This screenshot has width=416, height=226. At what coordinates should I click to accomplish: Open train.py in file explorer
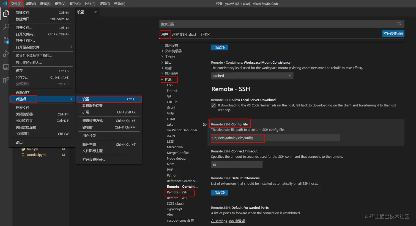pyautogui.click(x=32, y=149)
